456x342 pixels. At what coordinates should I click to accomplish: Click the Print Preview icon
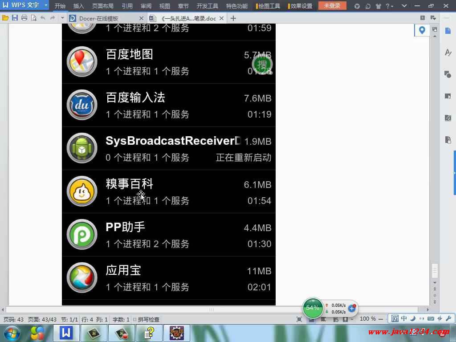[34, 18]
